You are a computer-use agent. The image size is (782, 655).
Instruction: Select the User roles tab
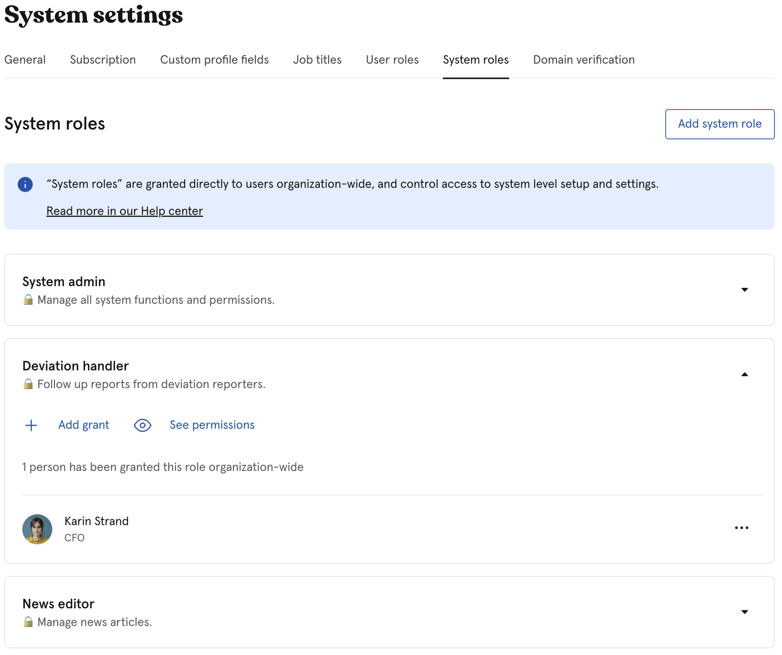392,60
